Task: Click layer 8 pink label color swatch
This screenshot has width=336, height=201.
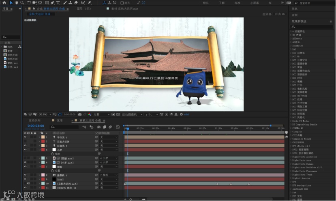Action: pyautogui.click(x=43, y=175)
